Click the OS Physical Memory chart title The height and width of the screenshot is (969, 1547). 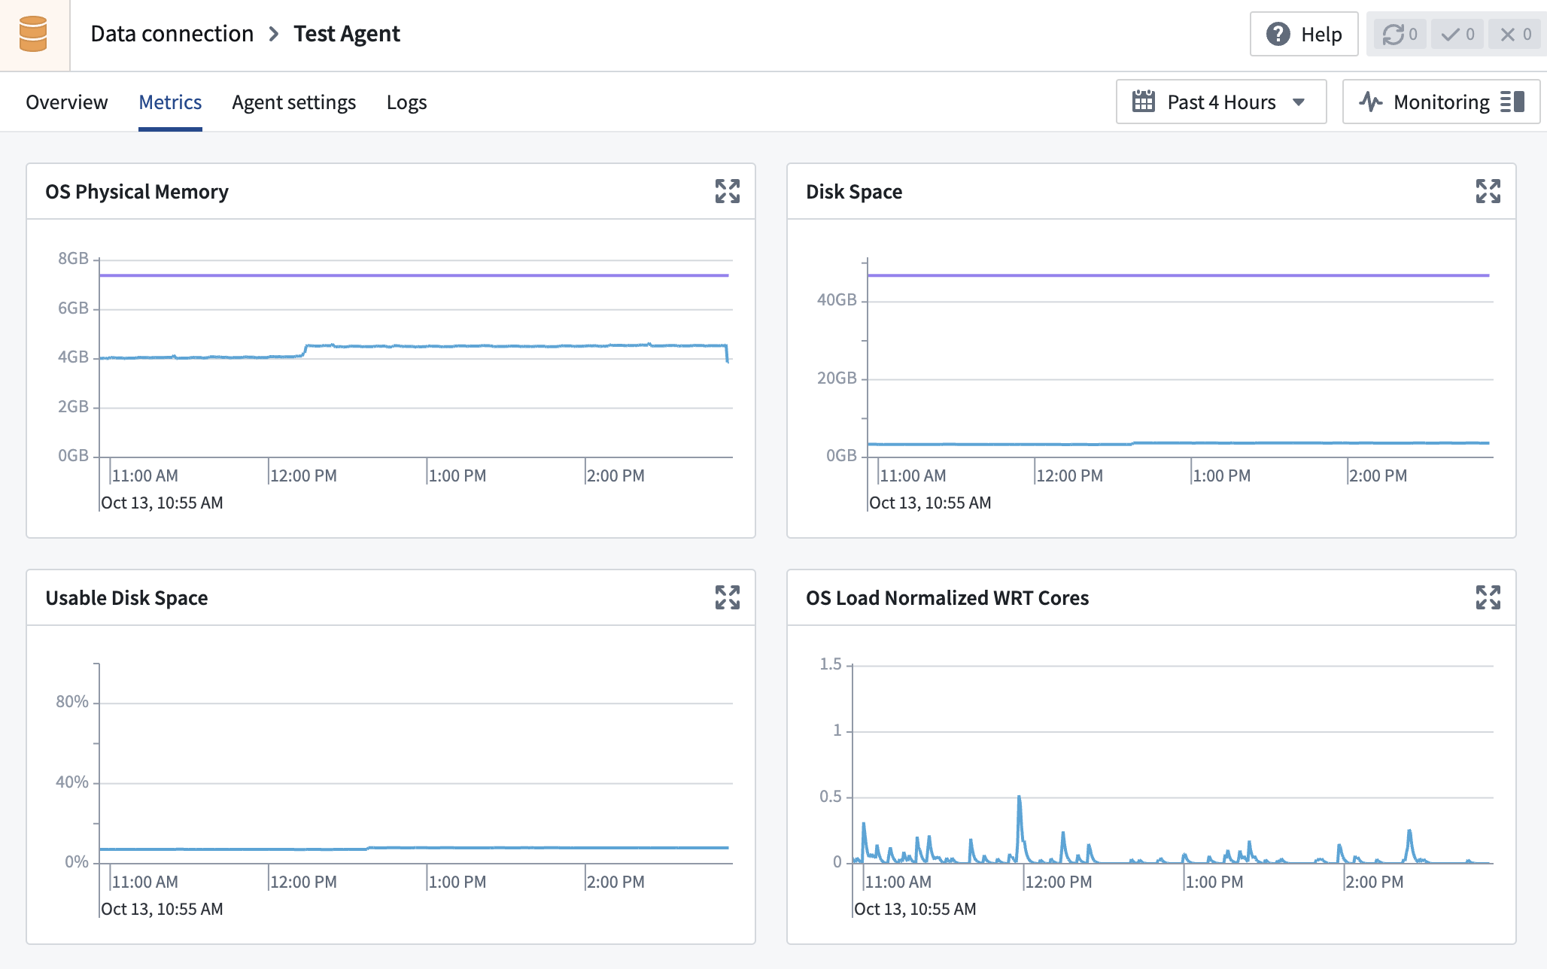[137, 192]
